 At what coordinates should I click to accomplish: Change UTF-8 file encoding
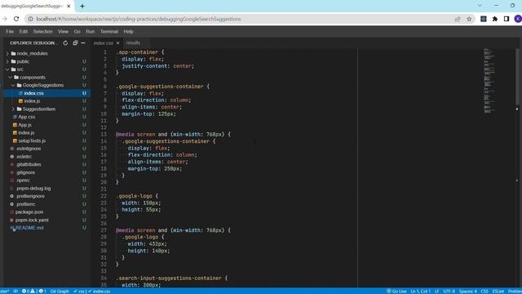[449, 291]
